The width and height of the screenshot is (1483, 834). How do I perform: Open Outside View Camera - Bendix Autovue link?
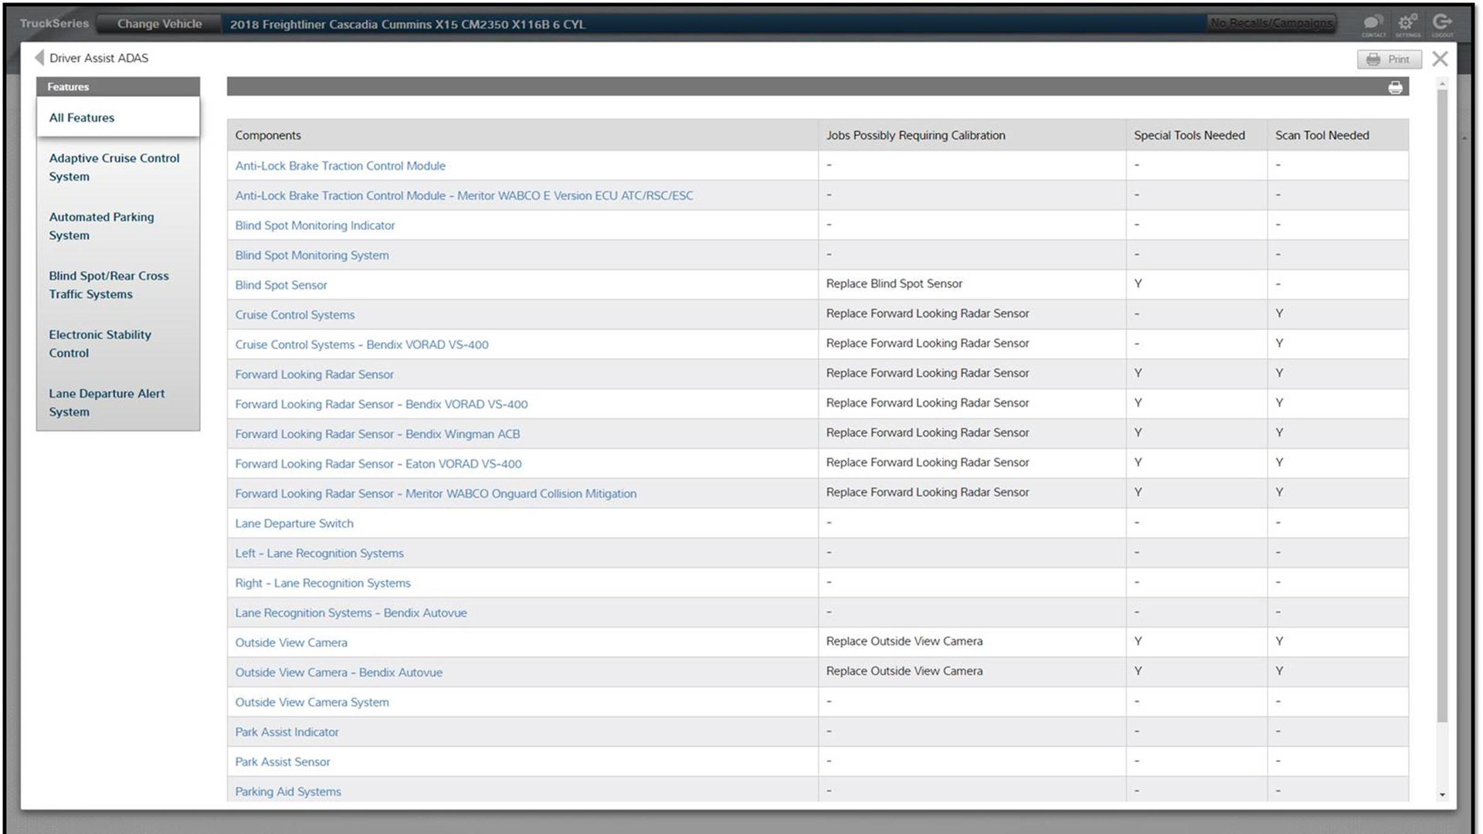click(x=338, y=673)
